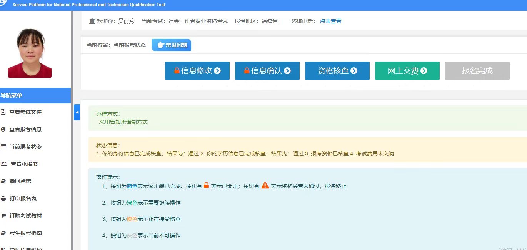This screenshot has width=527, height=250.
Task: Click the book icon beside 考生报考指南
Action: [3, 233]
